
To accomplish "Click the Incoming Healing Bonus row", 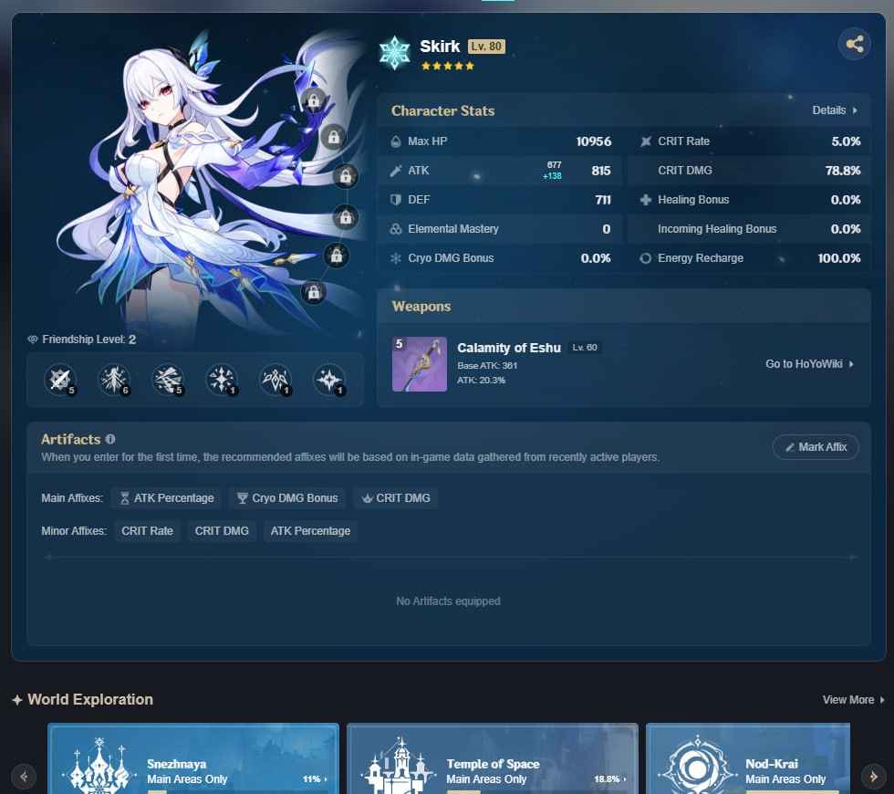I will tap(749, 229).
